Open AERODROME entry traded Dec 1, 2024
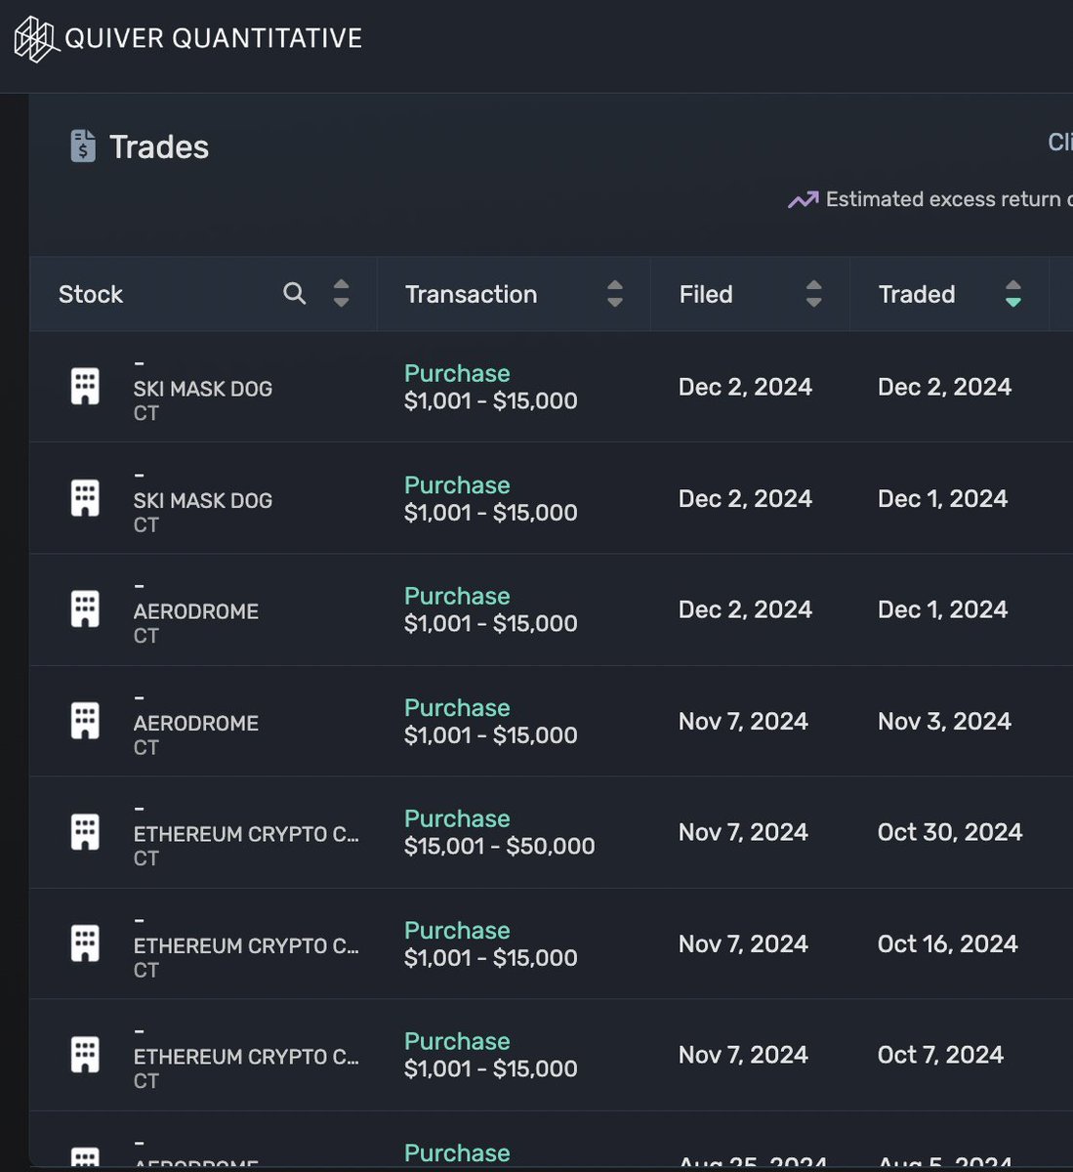The height and width of the screenshot is (1172, 1073). coord(196,611)
